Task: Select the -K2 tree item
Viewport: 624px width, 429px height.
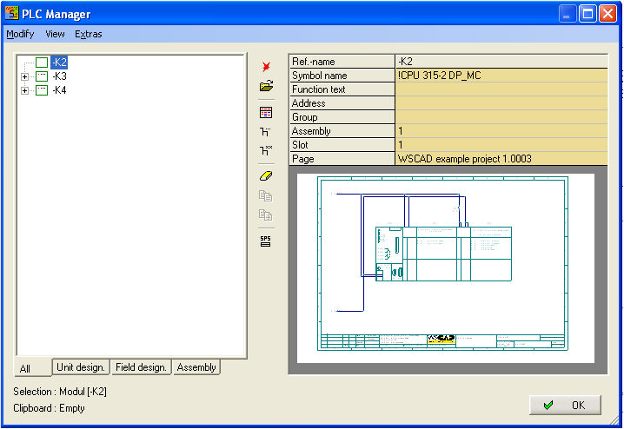Action: (x=59, y=63)
